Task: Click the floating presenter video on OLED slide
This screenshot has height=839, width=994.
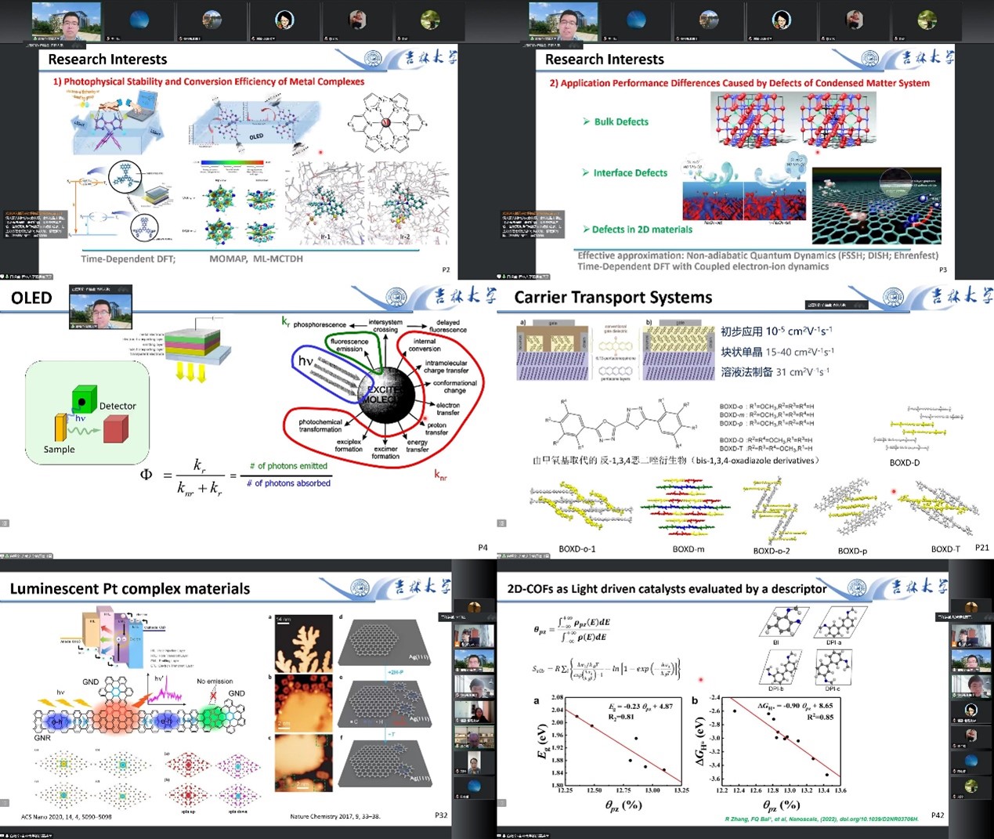Action: pyautogui.click(x=100, y=307)
